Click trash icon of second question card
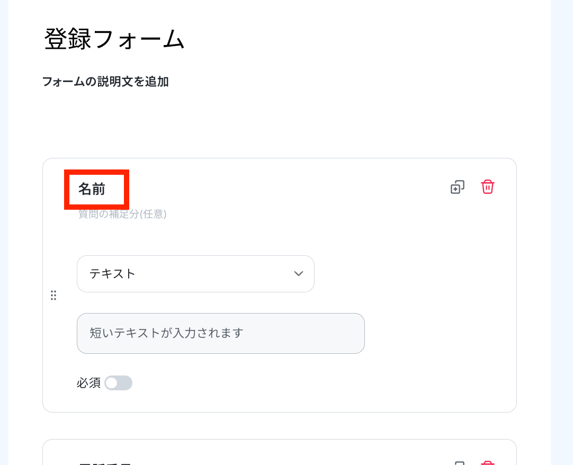Image resolution: width=573 pixels, height=465 pixels. (x=488, y=462)
